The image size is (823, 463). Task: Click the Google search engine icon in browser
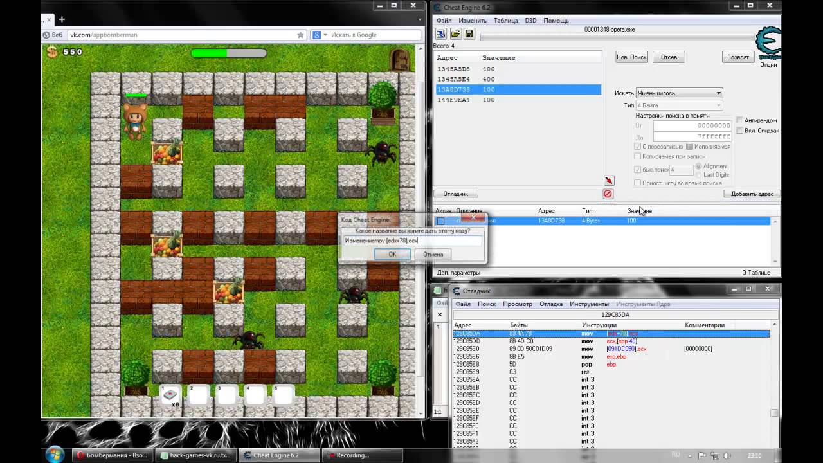(x=317, y=35)
